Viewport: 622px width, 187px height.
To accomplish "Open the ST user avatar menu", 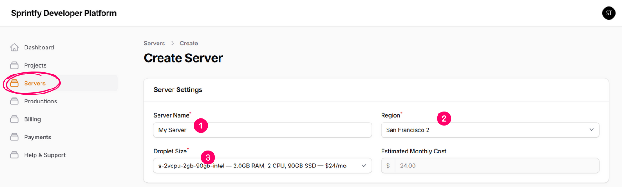I will [609, 13].
